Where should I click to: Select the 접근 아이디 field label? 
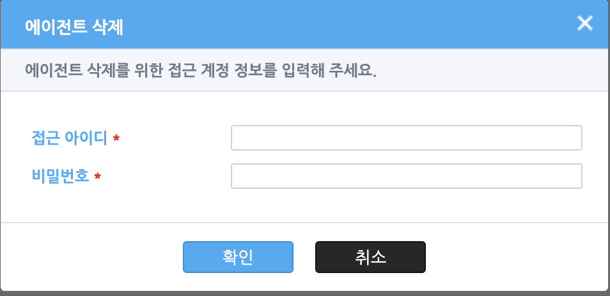tap(69, 138)
